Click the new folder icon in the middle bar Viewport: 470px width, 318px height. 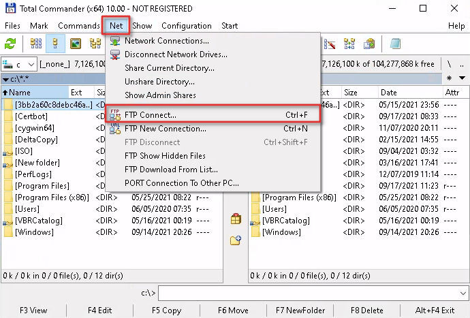click(x=236, y=240)
